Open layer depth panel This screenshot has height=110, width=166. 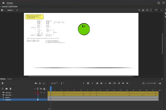[x=44, y=83]
